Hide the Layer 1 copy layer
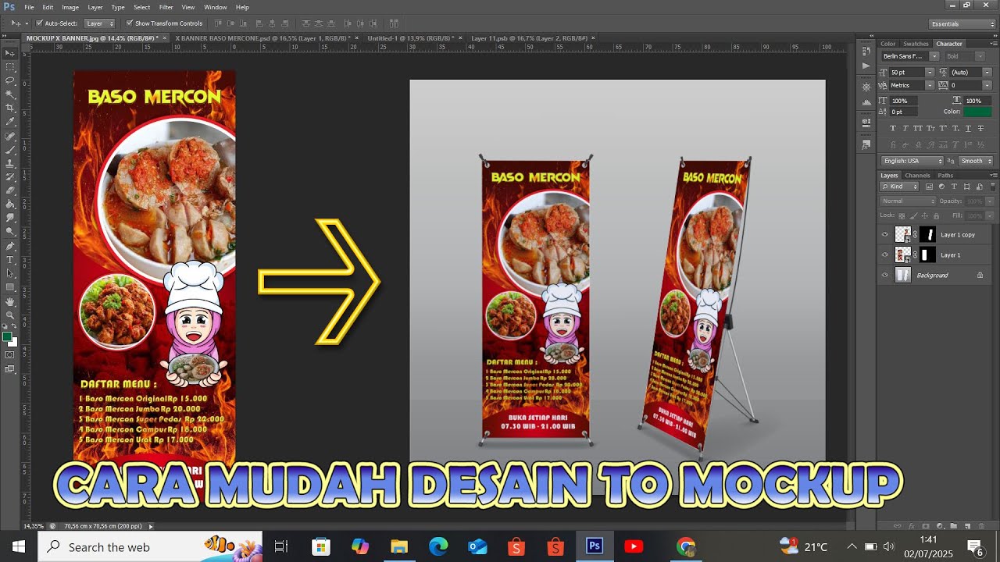The height and width of the screenshot is (562, 1000). pos(884,234)
